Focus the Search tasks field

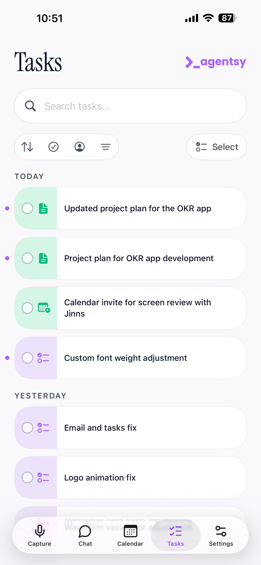point(130,106)
